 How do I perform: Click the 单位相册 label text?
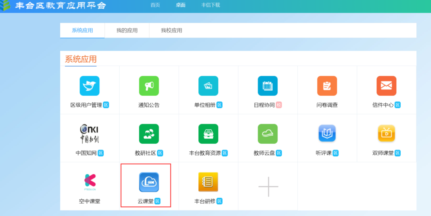[205, 105]
